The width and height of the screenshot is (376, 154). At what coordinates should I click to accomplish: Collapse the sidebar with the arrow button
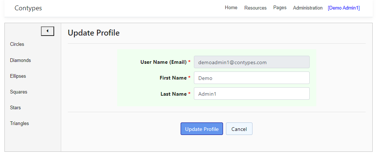coord(48,31)
